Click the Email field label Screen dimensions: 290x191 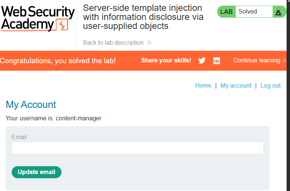19,137
